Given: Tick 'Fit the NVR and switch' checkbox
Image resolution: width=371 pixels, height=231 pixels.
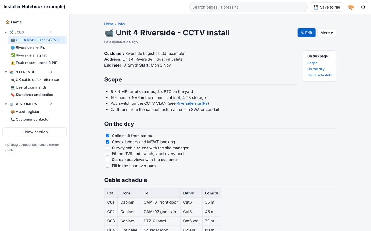Looking at the screenshot, I should 108,154.
